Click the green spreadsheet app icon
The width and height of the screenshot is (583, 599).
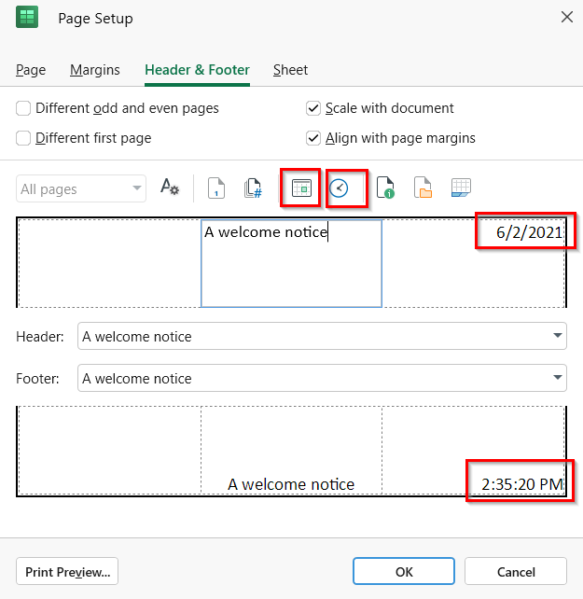27,17
